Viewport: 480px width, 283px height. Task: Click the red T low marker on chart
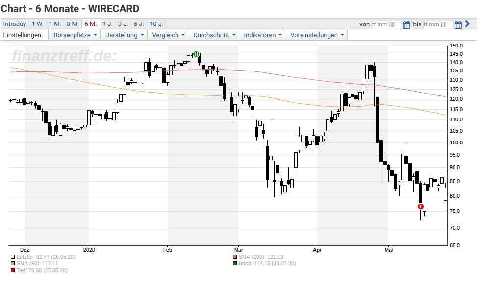click(421, 207)
